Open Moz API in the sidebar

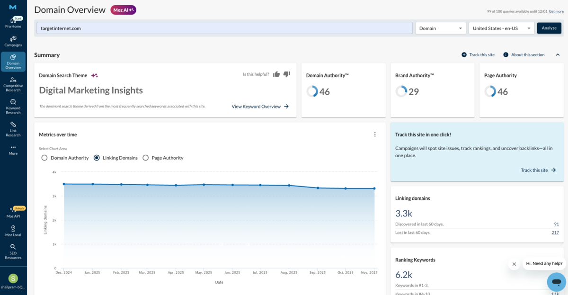[13, 212]
